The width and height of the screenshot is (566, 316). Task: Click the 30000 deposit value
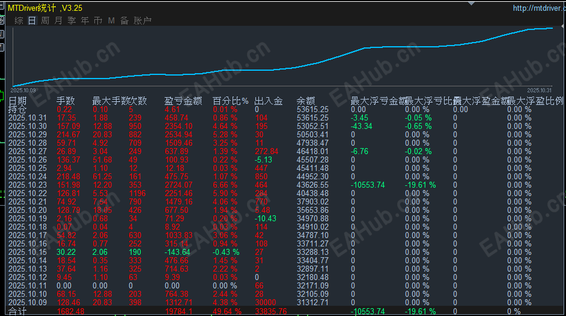click(266, 303)
